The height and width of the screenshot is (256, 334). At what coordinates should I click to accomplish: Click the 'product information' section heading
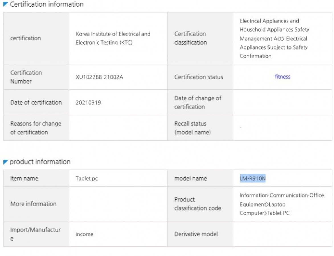tap(40, 162)
